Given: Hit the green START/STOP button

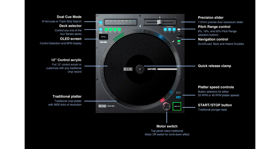Looking at the screenshot, I should point(177,106).
